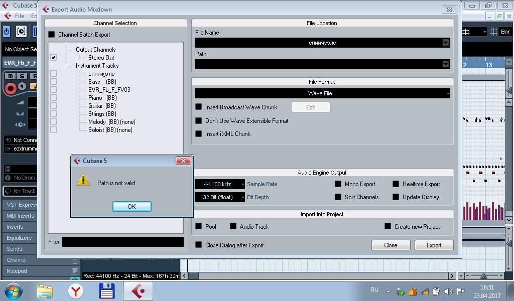
Task: Expand the Bit Depth 32 Bit (float) dropdown
Action: click(220, 197)
